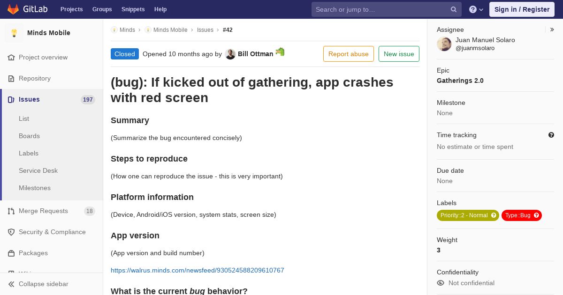Open Repository section
Screen dimensions: 563x295
(x=35, y=78)
